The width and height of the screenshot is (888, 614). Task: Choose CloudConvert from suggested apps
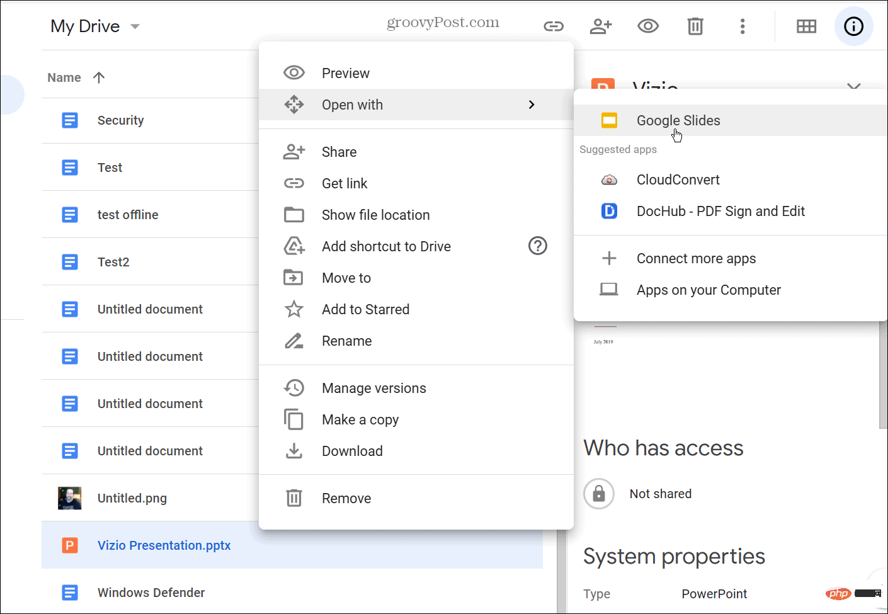[731, 179]
